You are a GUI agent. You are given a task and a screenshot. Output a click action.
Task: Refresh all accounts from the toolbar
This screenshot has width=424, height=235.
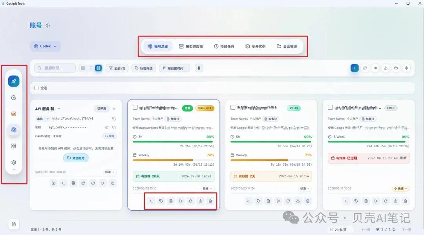pos(365,68)
